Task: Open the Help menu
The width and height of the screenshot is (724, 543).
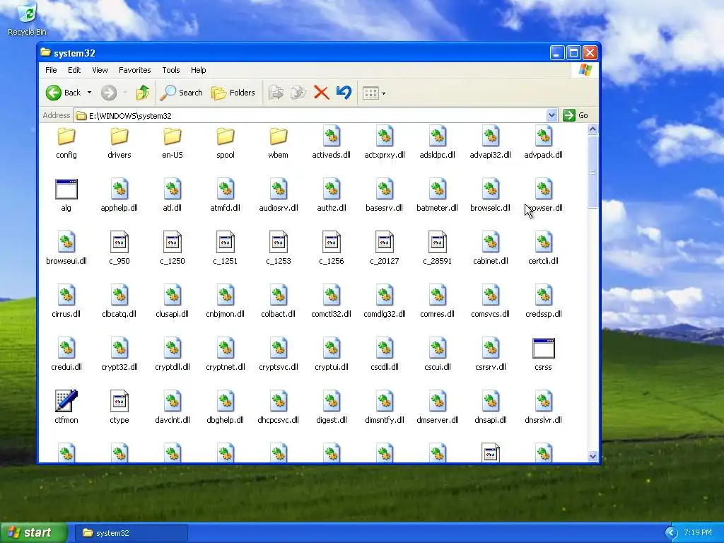Action: [x=199, y=70]
